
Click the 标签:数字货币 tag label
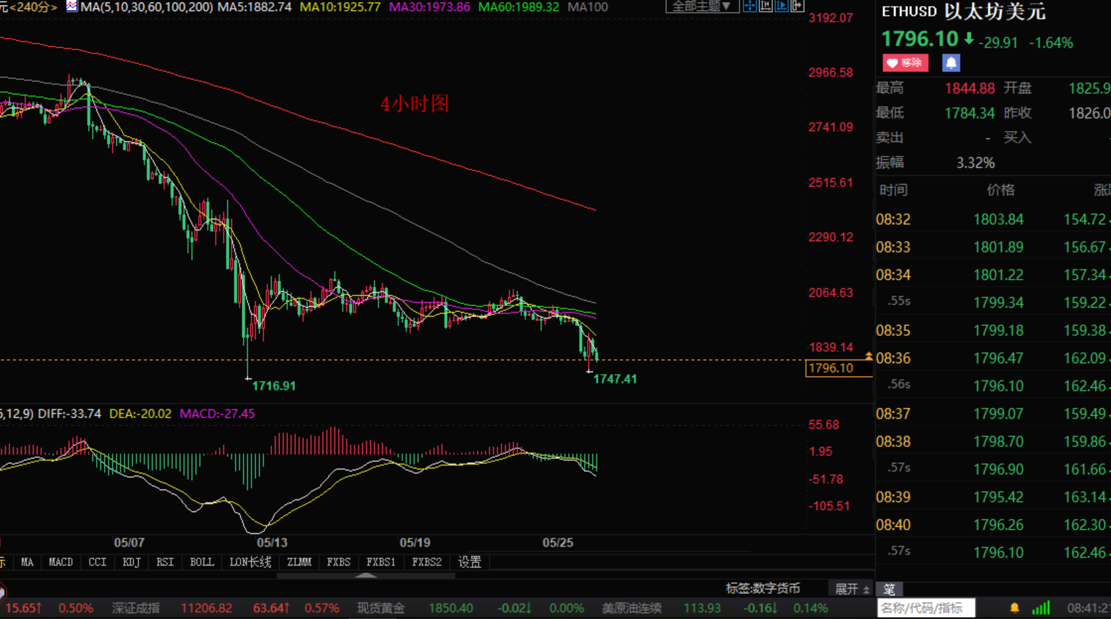click(x=762, y=589)
